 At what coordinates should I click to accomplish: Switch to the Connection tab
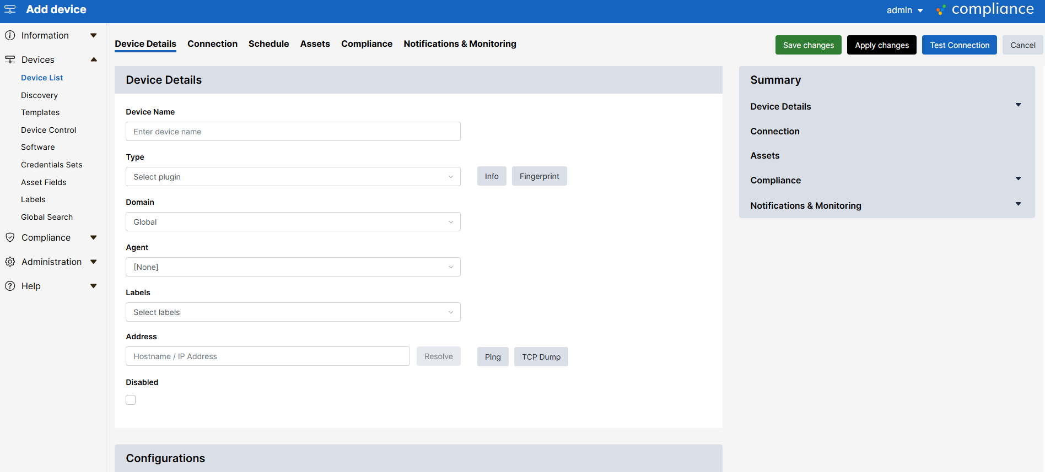tap(212, 44)
